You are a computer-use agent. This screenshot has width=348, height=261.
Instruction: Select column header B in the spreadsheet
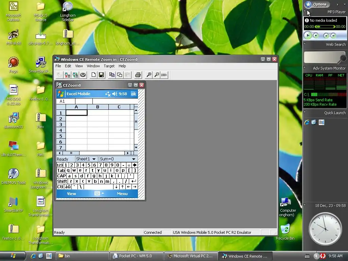(x=98, y=107)
